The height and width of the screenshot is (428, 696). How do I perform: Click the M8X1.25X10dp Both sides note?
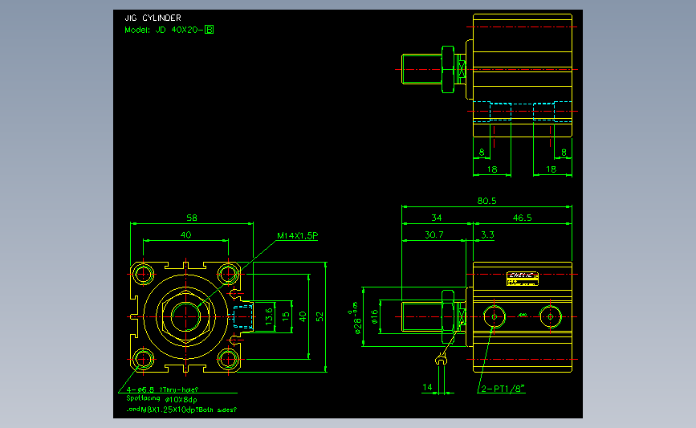(x=181, y=410)
